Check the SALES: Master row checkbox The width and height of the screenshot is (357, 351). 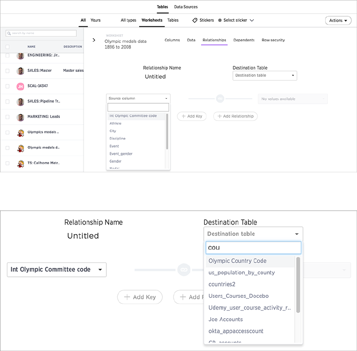pos(7,71)
